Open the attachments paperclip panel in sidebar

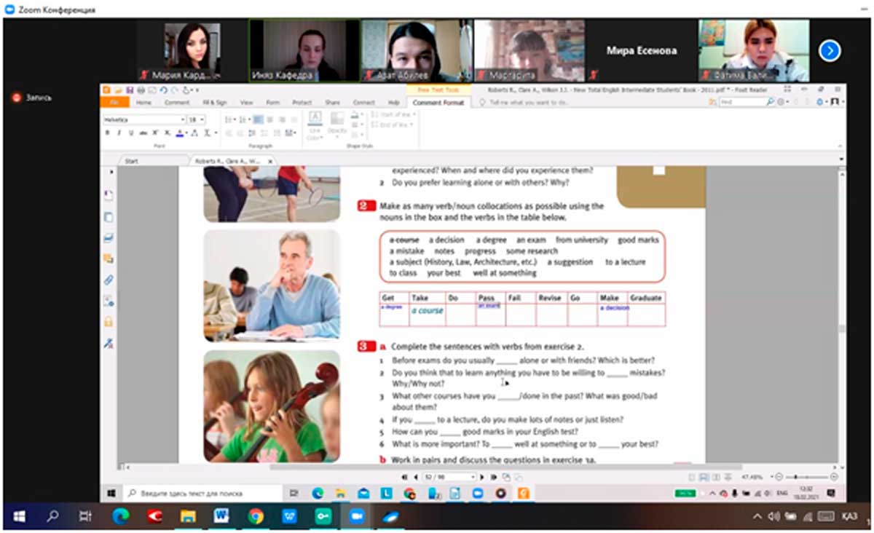tap(109, 280)
